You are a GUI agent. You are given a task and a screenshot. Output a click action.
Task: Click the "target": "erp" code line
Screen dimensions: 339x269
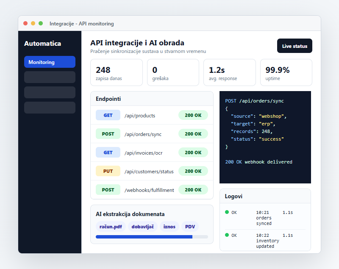pyautogui.click(x=253, y=124)
